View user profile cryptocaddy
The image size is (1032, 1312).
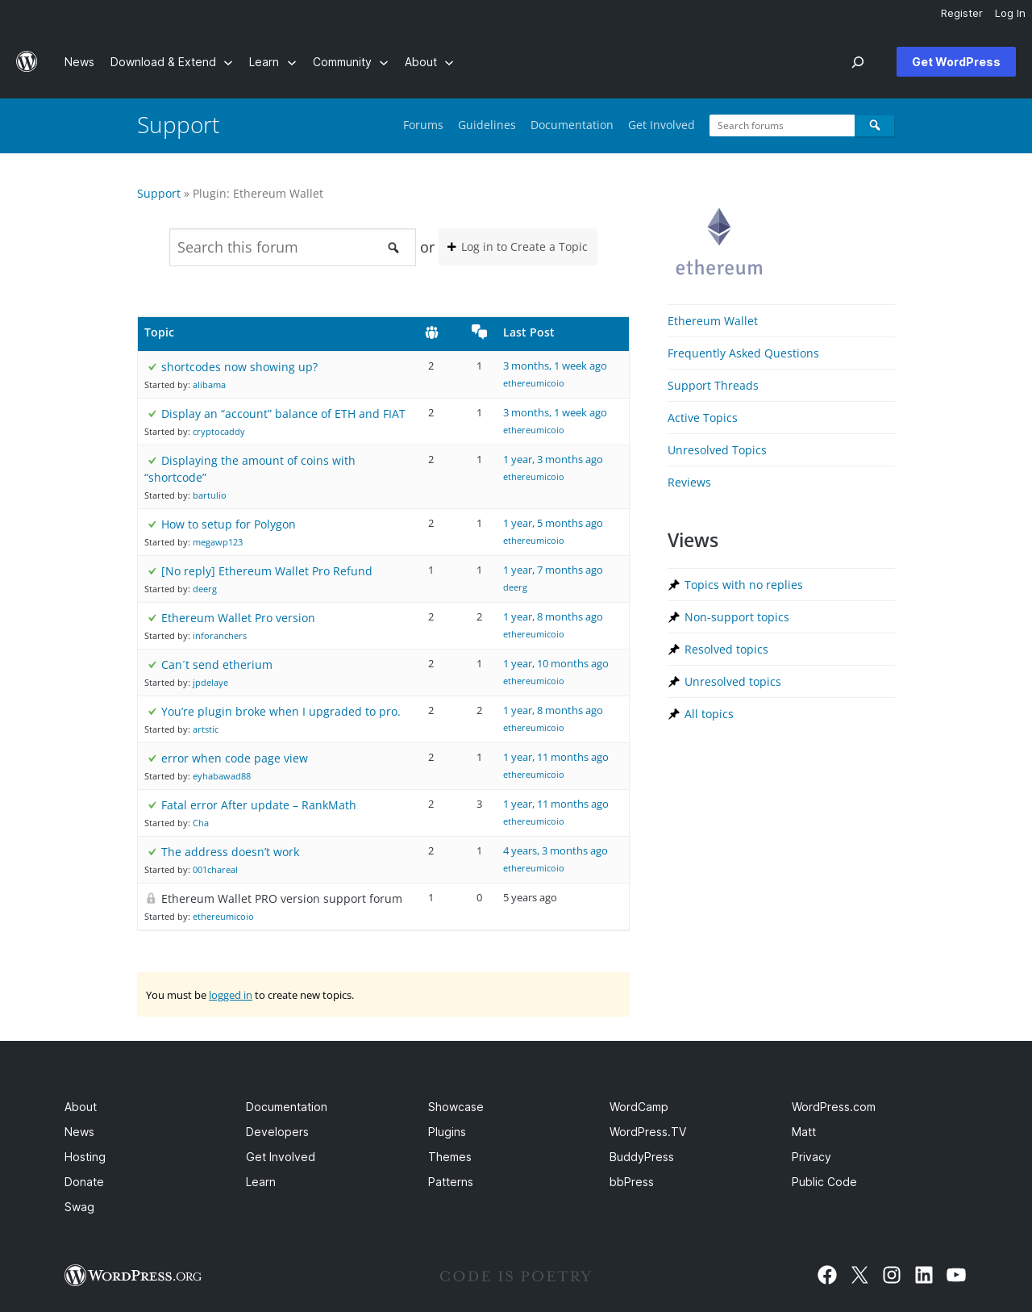tap(218, 432)
